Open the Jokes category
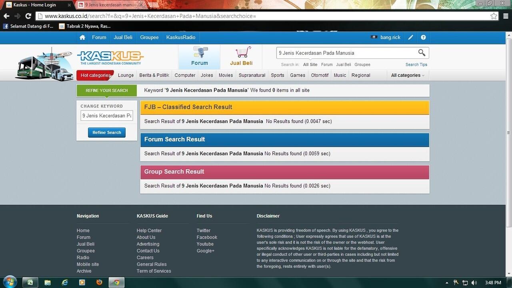Screen dimensions: 512x288 pos(207,75)
